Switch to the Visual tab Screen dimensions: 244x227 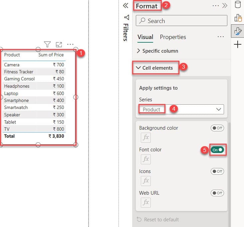[145, 37]
